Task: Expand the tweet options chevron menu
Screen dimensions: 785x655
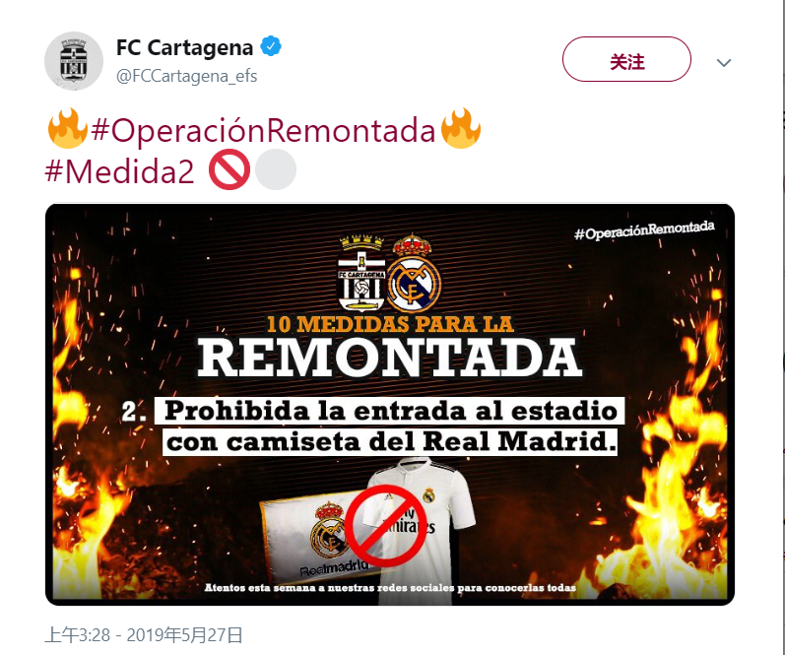Action: coord(724,63)
